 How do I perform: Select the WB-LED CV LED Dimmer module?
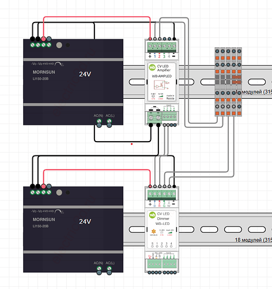(x=162, y=229)
